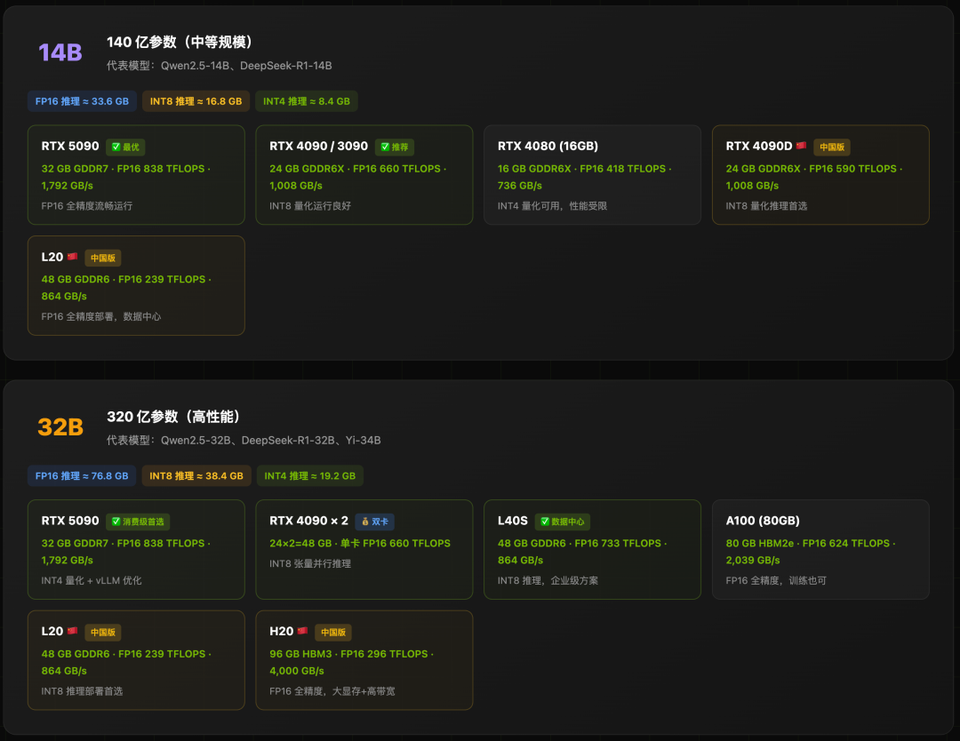The width and height of the screenshot is (960, 741).
Task: Click the green check icon in the 推荐 badge
Action: coord(385,147)
